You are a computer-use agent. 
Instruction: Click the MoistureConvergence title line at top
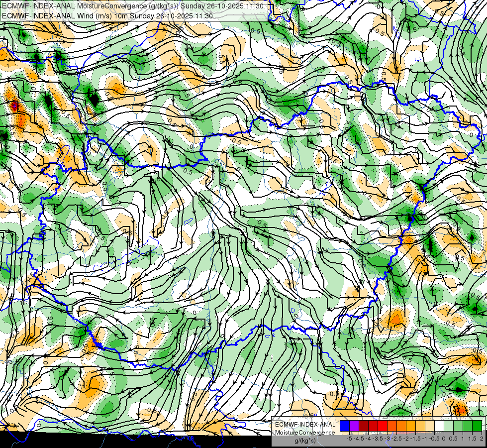tap(133, 6)
